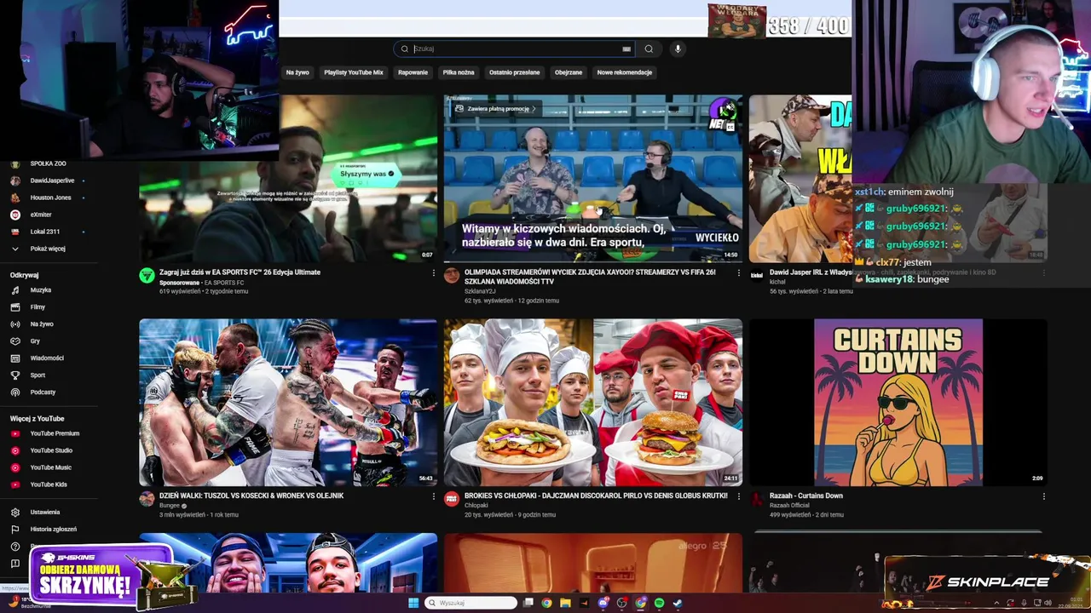This screenshot has height=613, width=1091.
Task: Open the Gry gaming icon
Action: point(14,341)
